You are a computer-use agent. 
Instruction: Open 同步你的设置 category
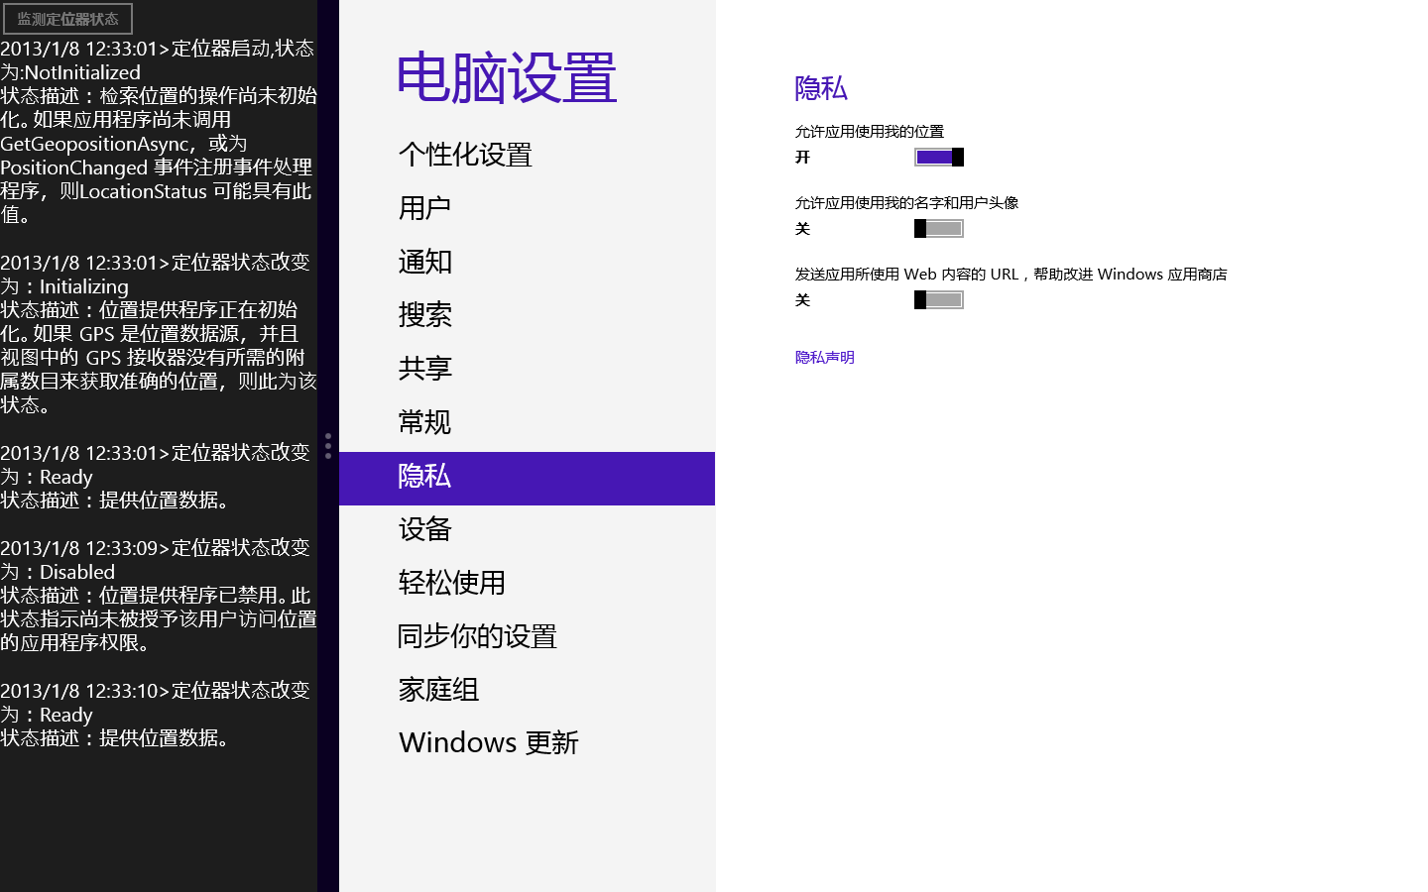click(527, 636)
